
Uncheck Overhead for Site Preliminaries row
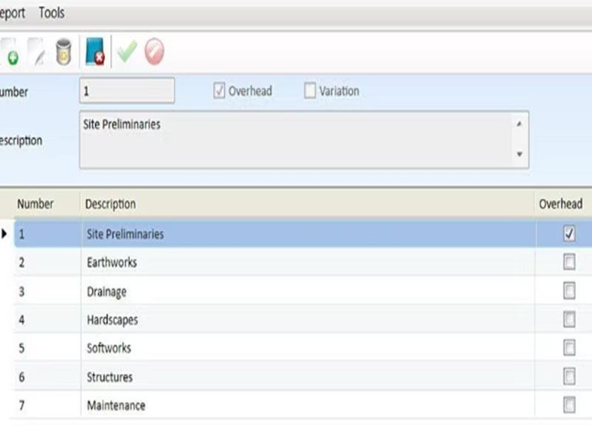click(x=569, y=233)
